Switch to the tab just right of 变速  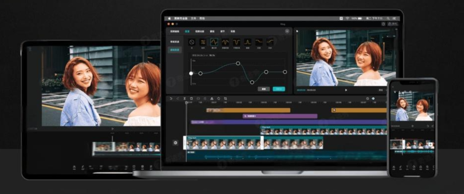[x=199, y=31]
